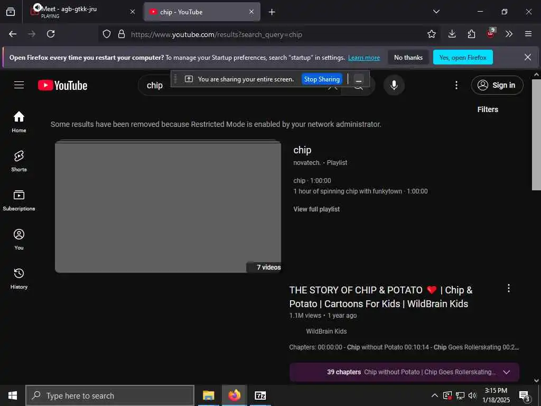The height and width of the screenshot is (406, 541).
Task: Open tracking protection shield icon
Action: 107,34
